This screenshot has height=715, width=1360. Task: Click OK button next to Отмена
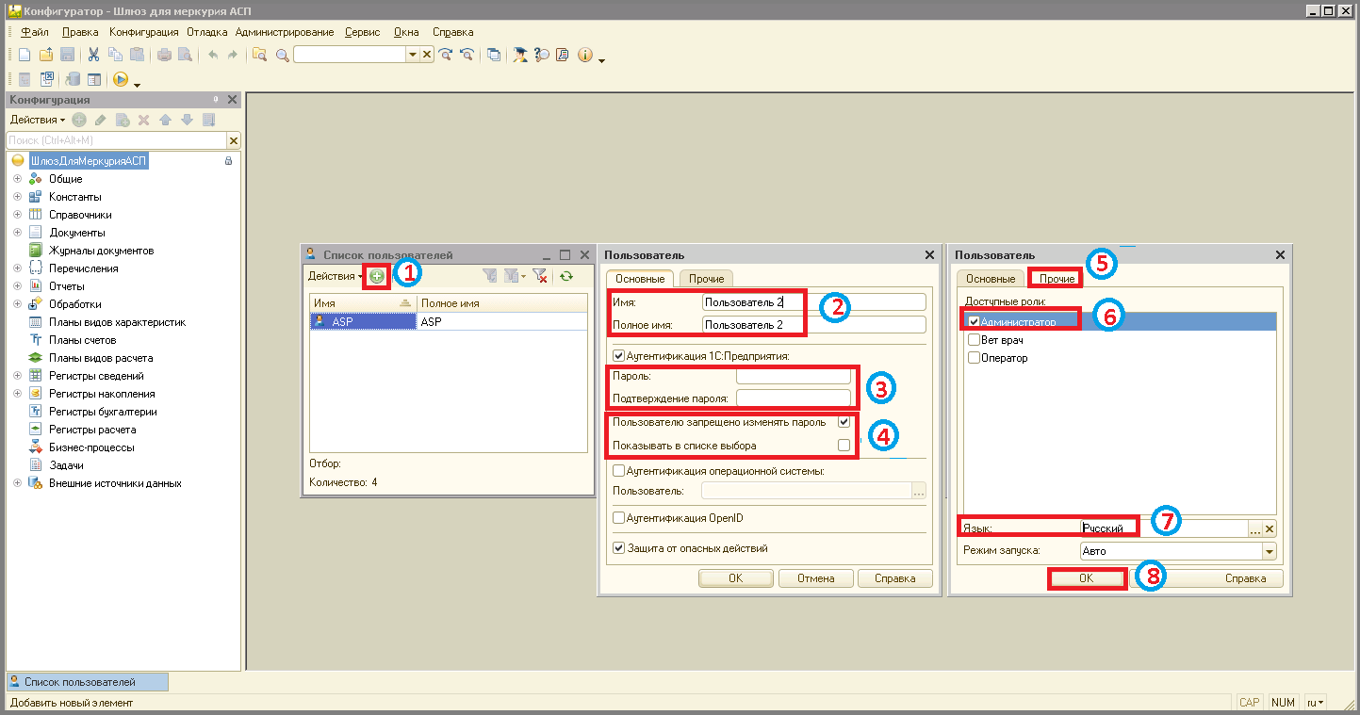pyautogui.click(x=736, y=578)
